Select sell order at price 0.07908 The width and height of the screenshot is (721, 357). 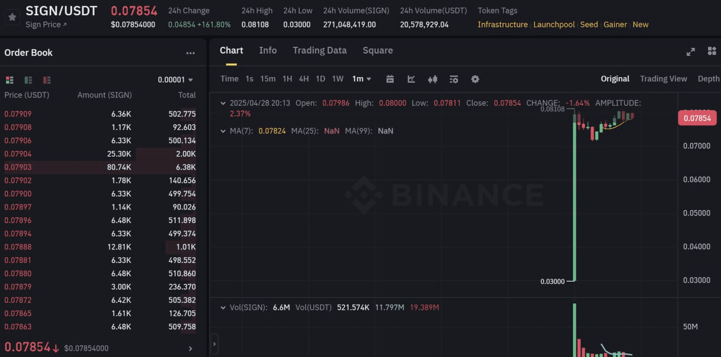tap(100, 127)
